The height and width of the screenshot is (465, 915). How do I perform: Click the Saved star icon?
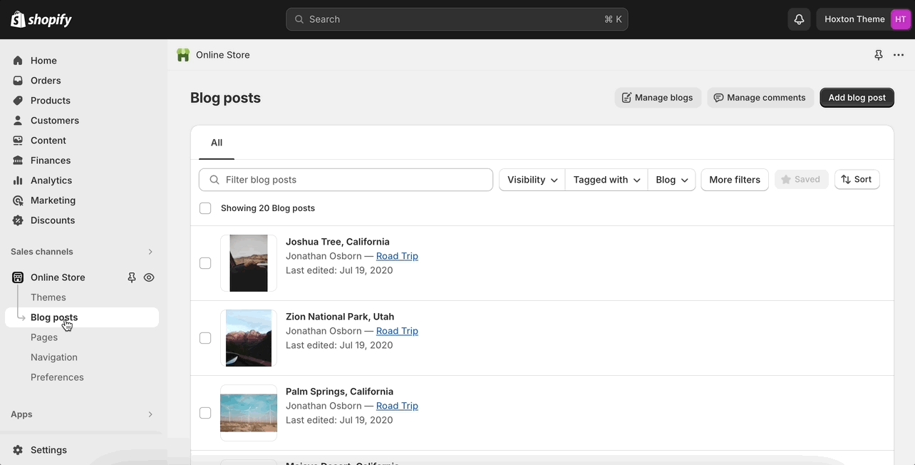tap(786, 180)
